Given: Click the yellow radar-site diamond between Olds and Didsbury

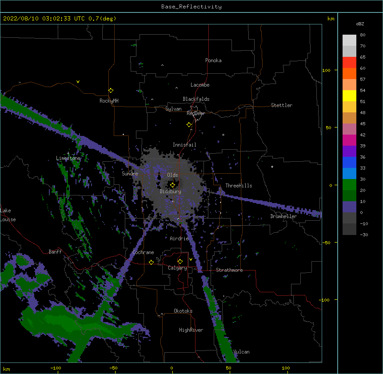Looking at the screenshot, I should 172,185.
